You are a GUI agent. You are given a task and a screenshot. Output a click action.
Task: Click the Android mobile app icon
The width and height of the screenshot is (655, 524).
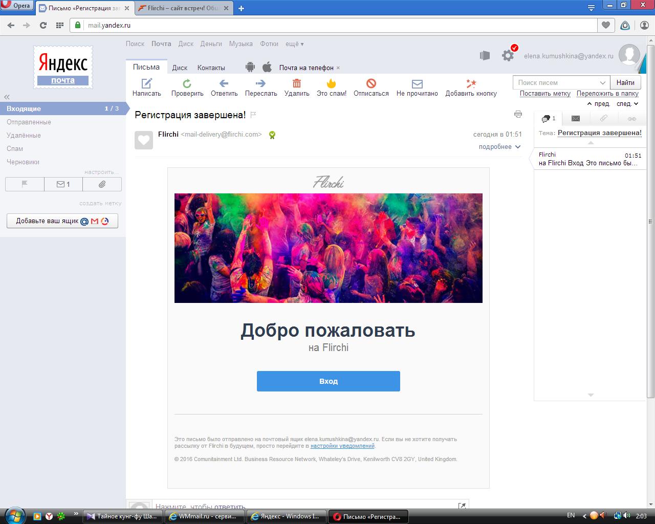(250, 67)
